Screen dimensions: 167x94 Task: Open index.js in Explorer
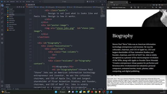pos(11,17)
